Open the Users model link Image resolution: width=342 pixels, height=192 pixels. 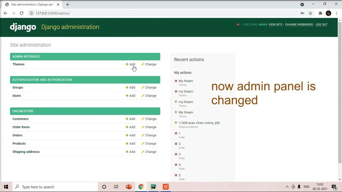(17, 96)
